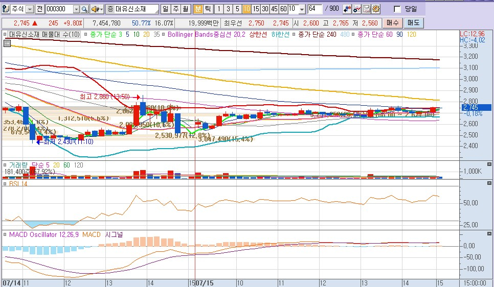This screenshot has height=287, width=494.
Task: Switch to the 일 daily chart
Action: (165, 9)
